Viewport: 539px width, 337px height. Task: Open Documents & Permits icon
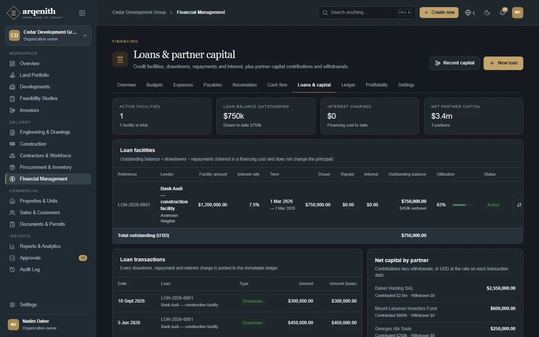12,224
